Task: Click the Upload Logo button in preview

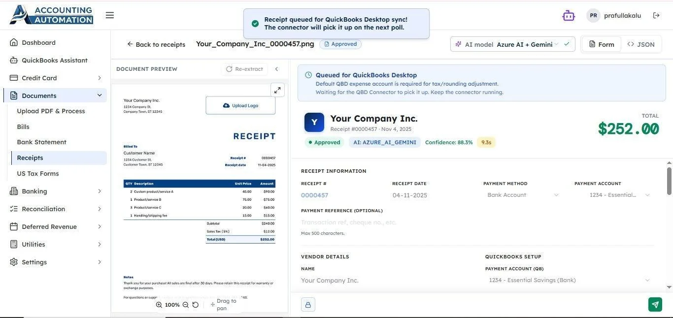Action: [240, 105]
